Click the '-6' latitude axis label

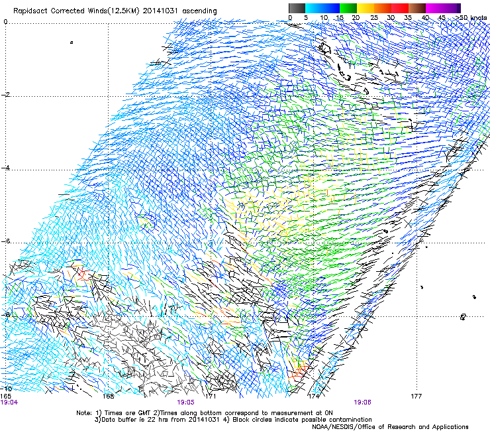click(6, 241)
